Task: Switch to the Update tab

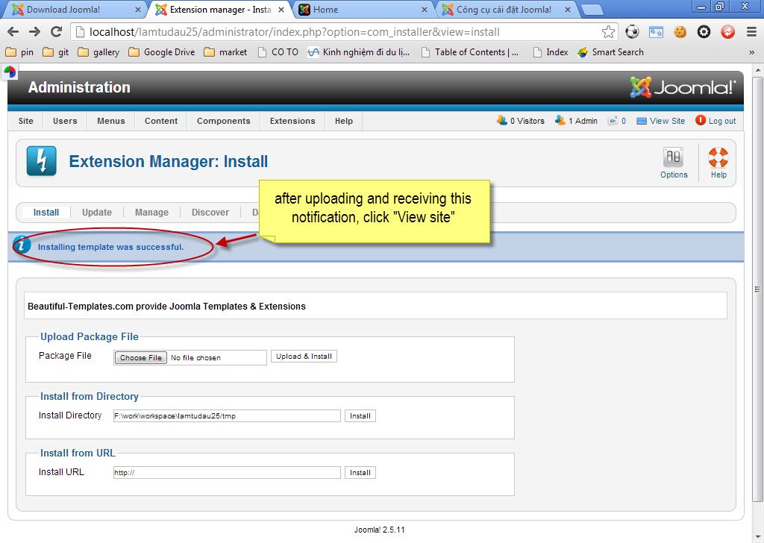Action: tap(96, 212)
